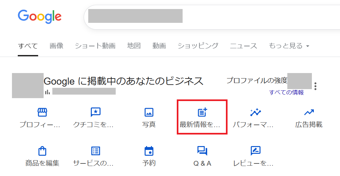Switch to the 動画 tab
340x176 pixels.
[x=159, y=46]
